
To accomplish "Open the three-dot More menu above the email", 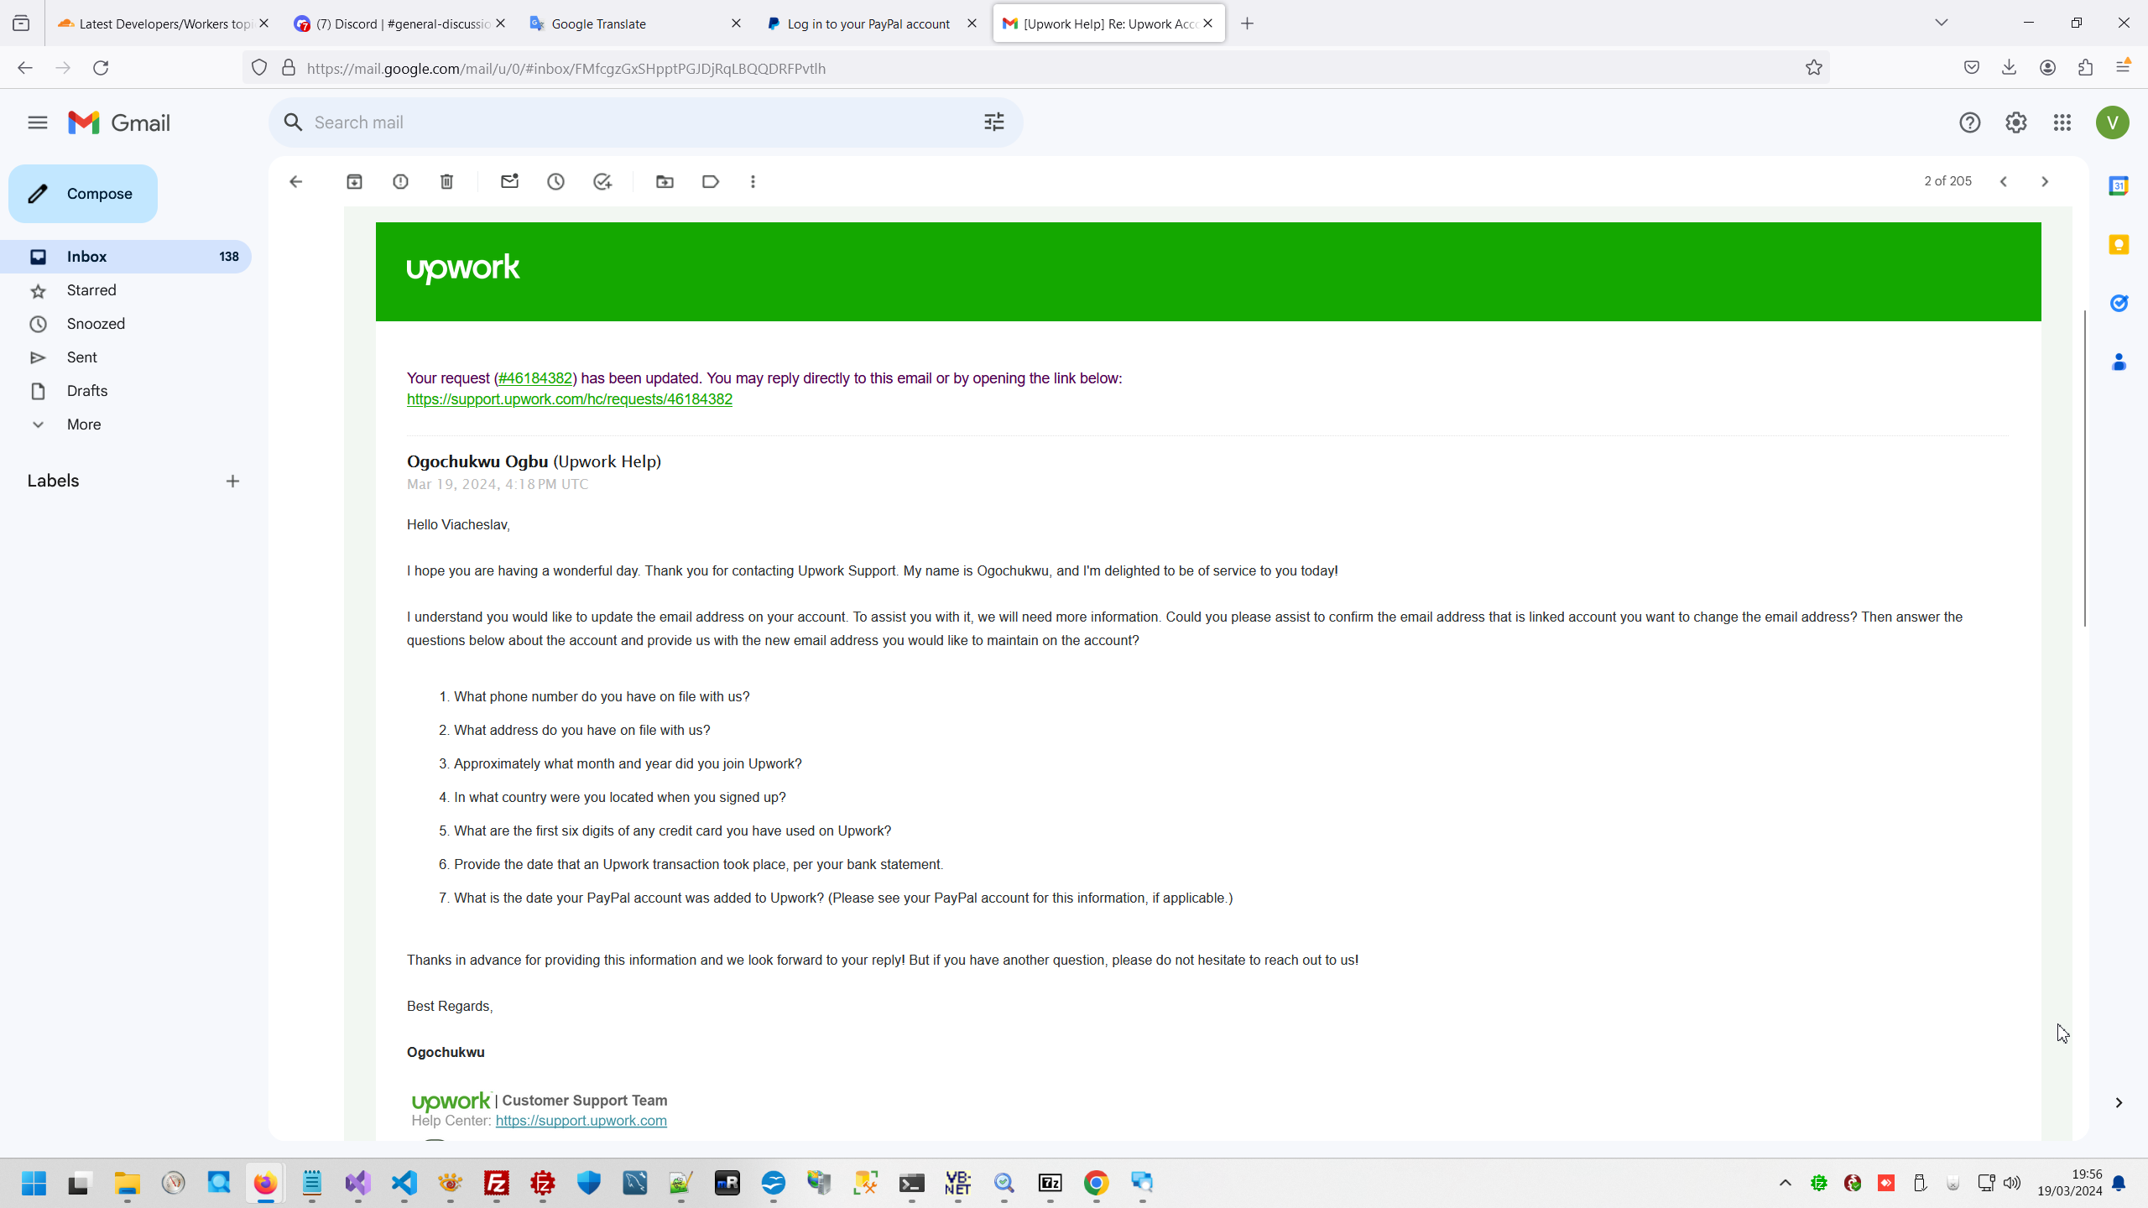I will point(753,181).
